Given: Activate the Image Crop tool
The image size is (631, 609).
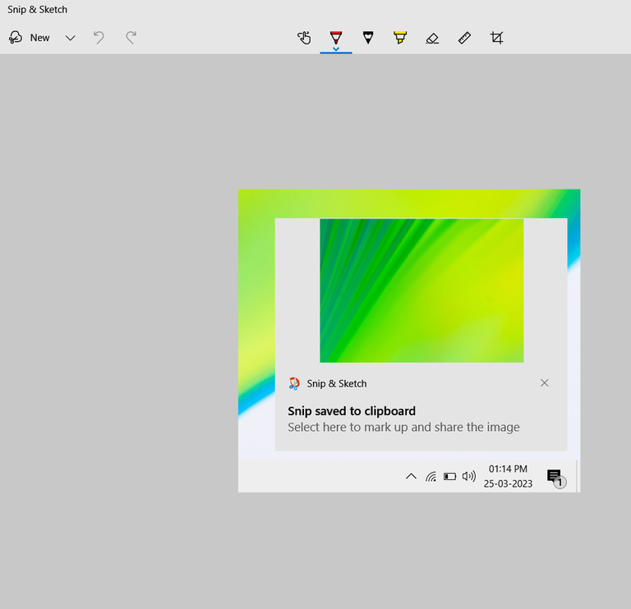Looking at the screenshot, I should tap(496, 38).
